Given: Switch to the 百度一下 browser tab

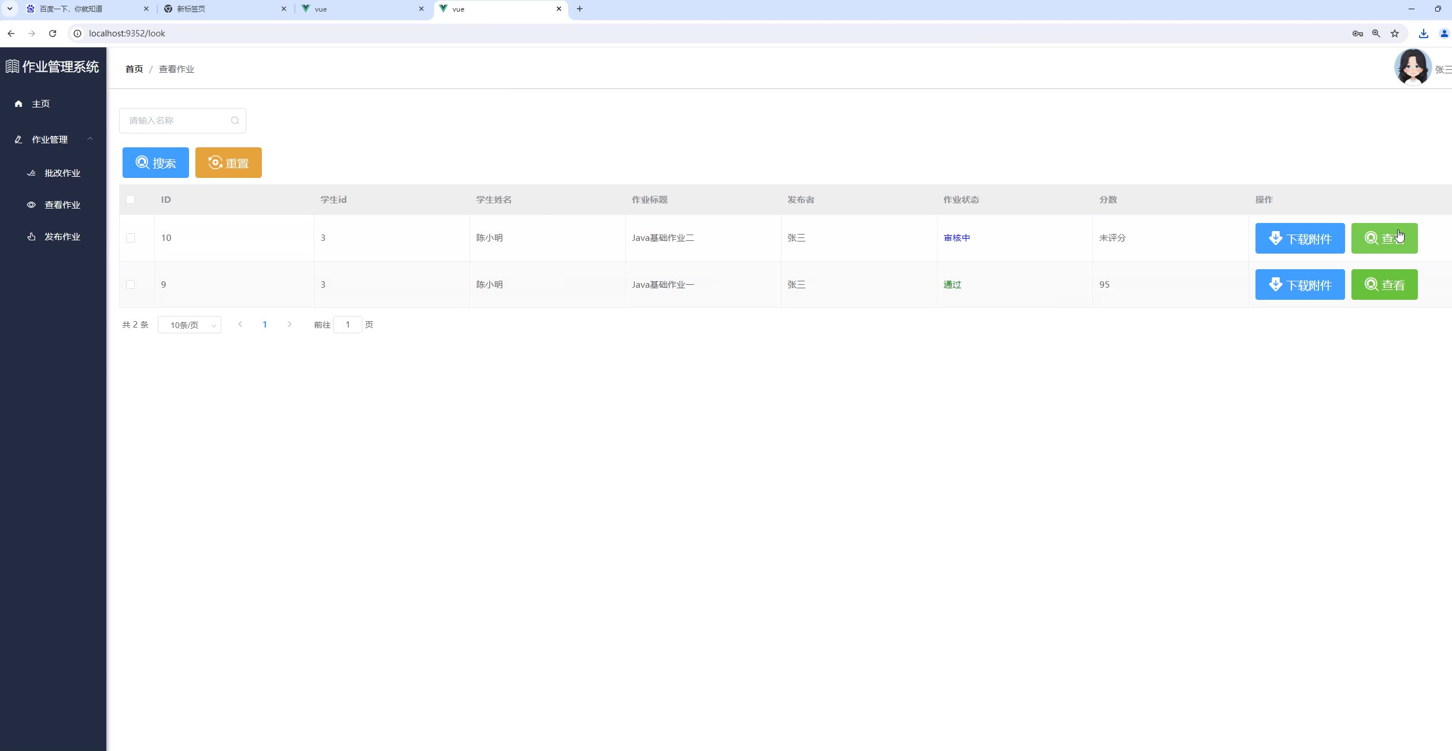Looking at the screenshot, I should click(81, 9).
